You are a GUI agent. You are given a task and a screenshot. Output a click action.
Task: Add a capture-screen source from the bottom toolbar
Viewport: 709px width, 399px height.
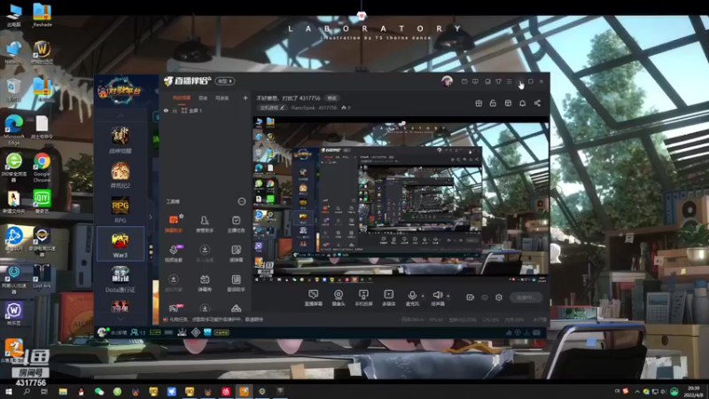313,298
